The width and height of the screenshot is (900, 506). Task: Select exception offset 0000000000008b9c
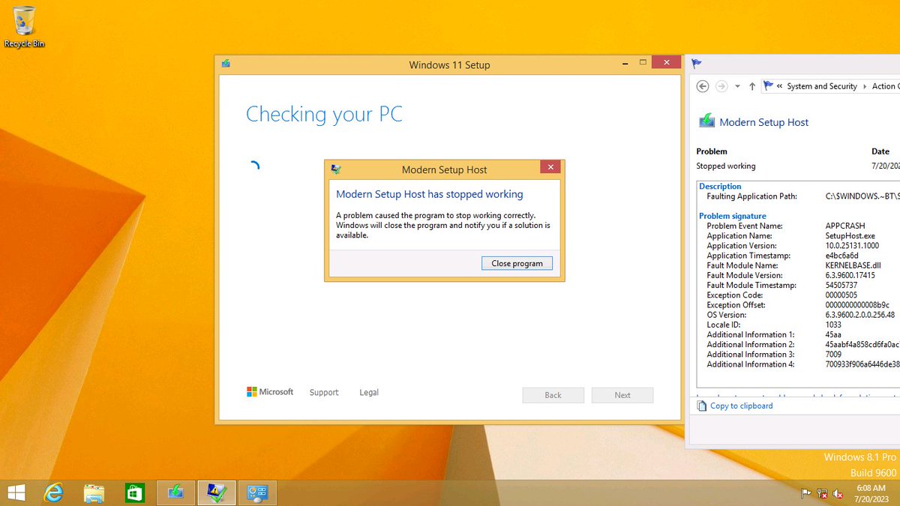coord(857,305)
